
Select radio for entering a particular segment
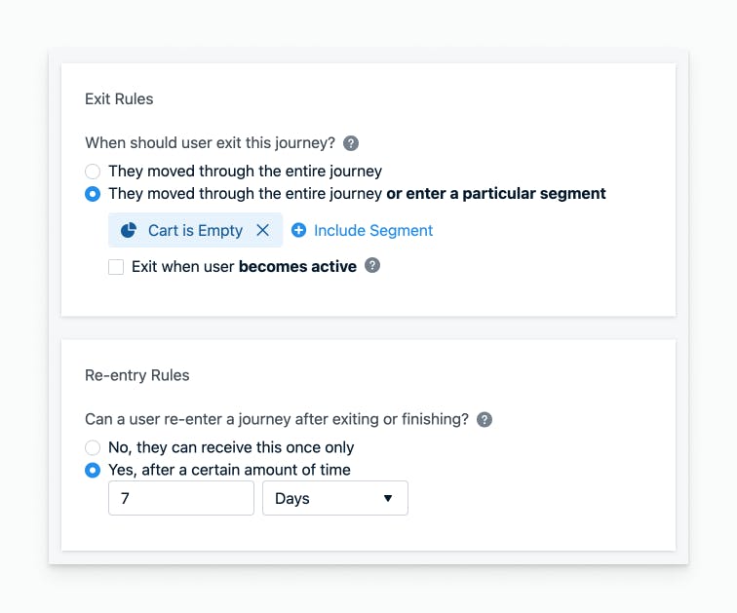(x=93, y=194)
